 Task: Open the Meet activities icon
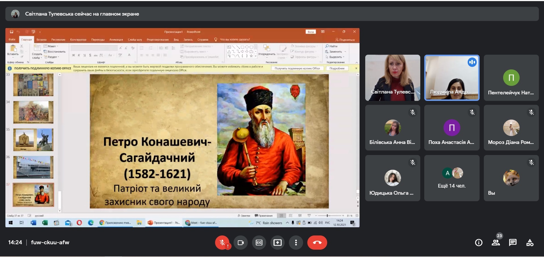click(530, 243)
